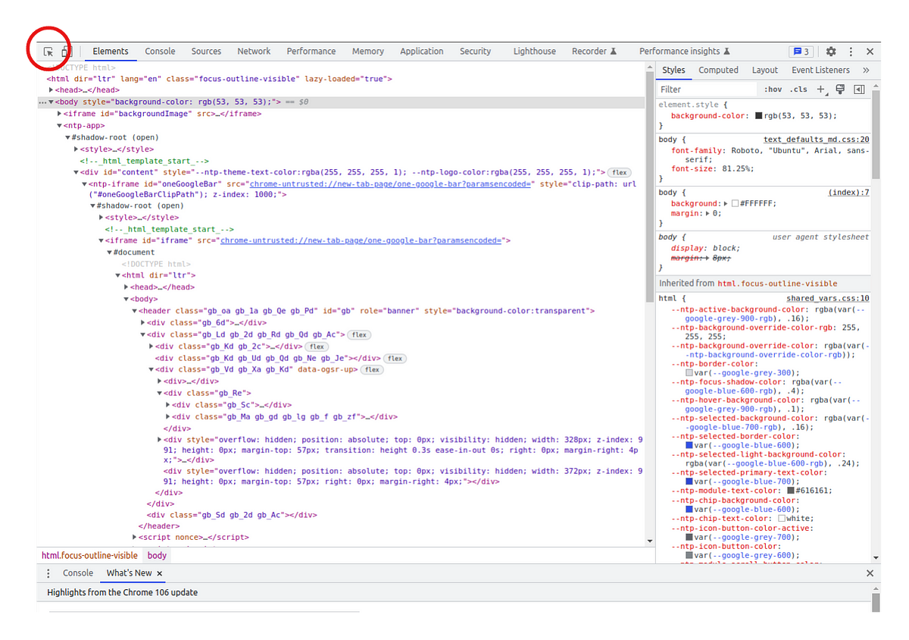Click the #616161 module text color swatch

[x=791, y=491]
